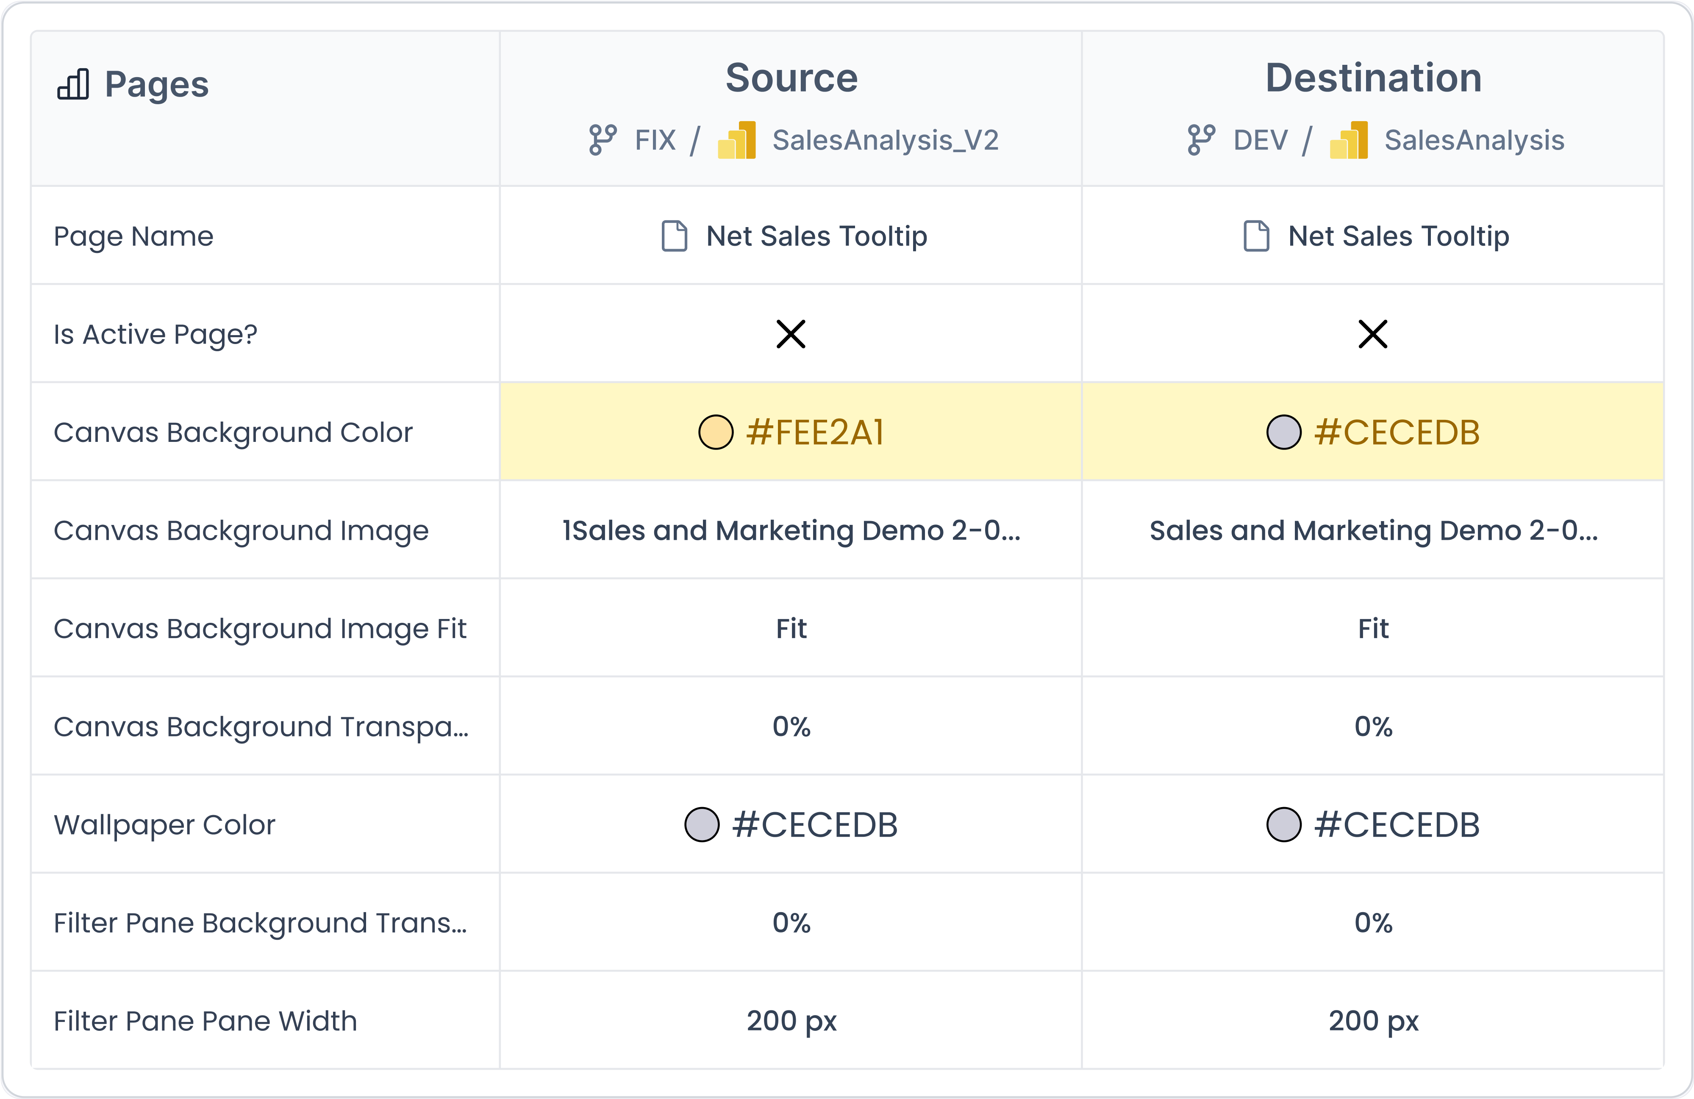Click the Destination Wallpaper Color swatch
The height and width of the screenshot is (1099, 1694).
coord(1283,824)
